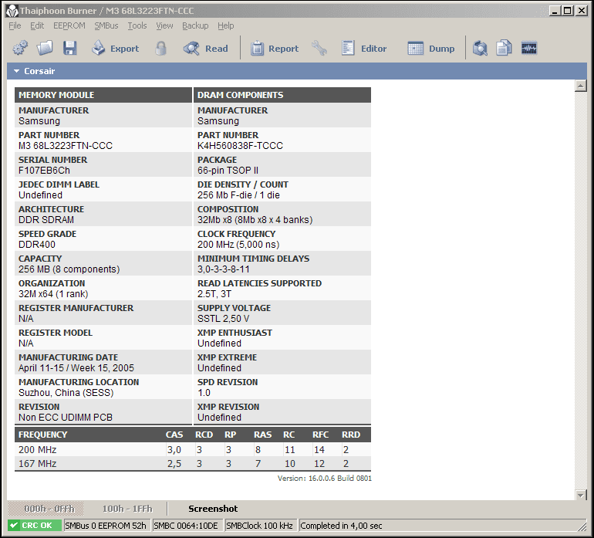Click the MEMORY MODULE column header
Screen dimensions: 594x538
click(x=103, y=95)
